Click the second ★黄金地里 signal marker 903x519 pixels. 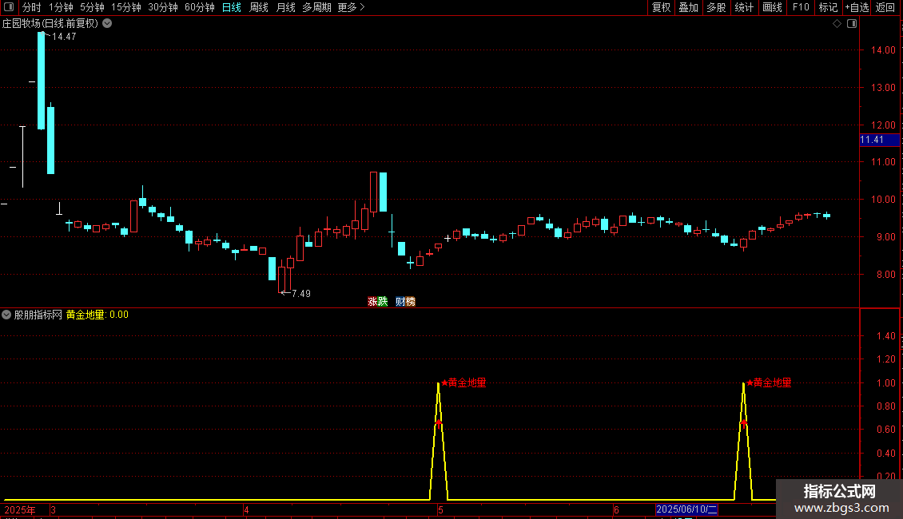pyautogui.click(x=769, y=382)
